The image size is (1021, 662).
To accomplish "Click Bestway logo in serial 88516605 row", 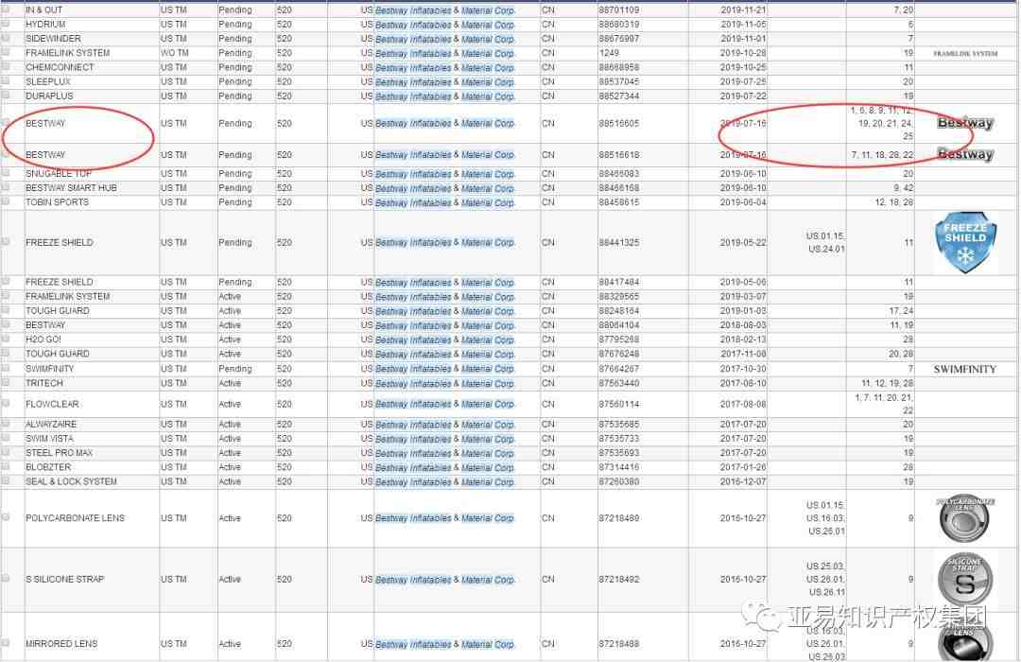I will (x=965, y=123).
